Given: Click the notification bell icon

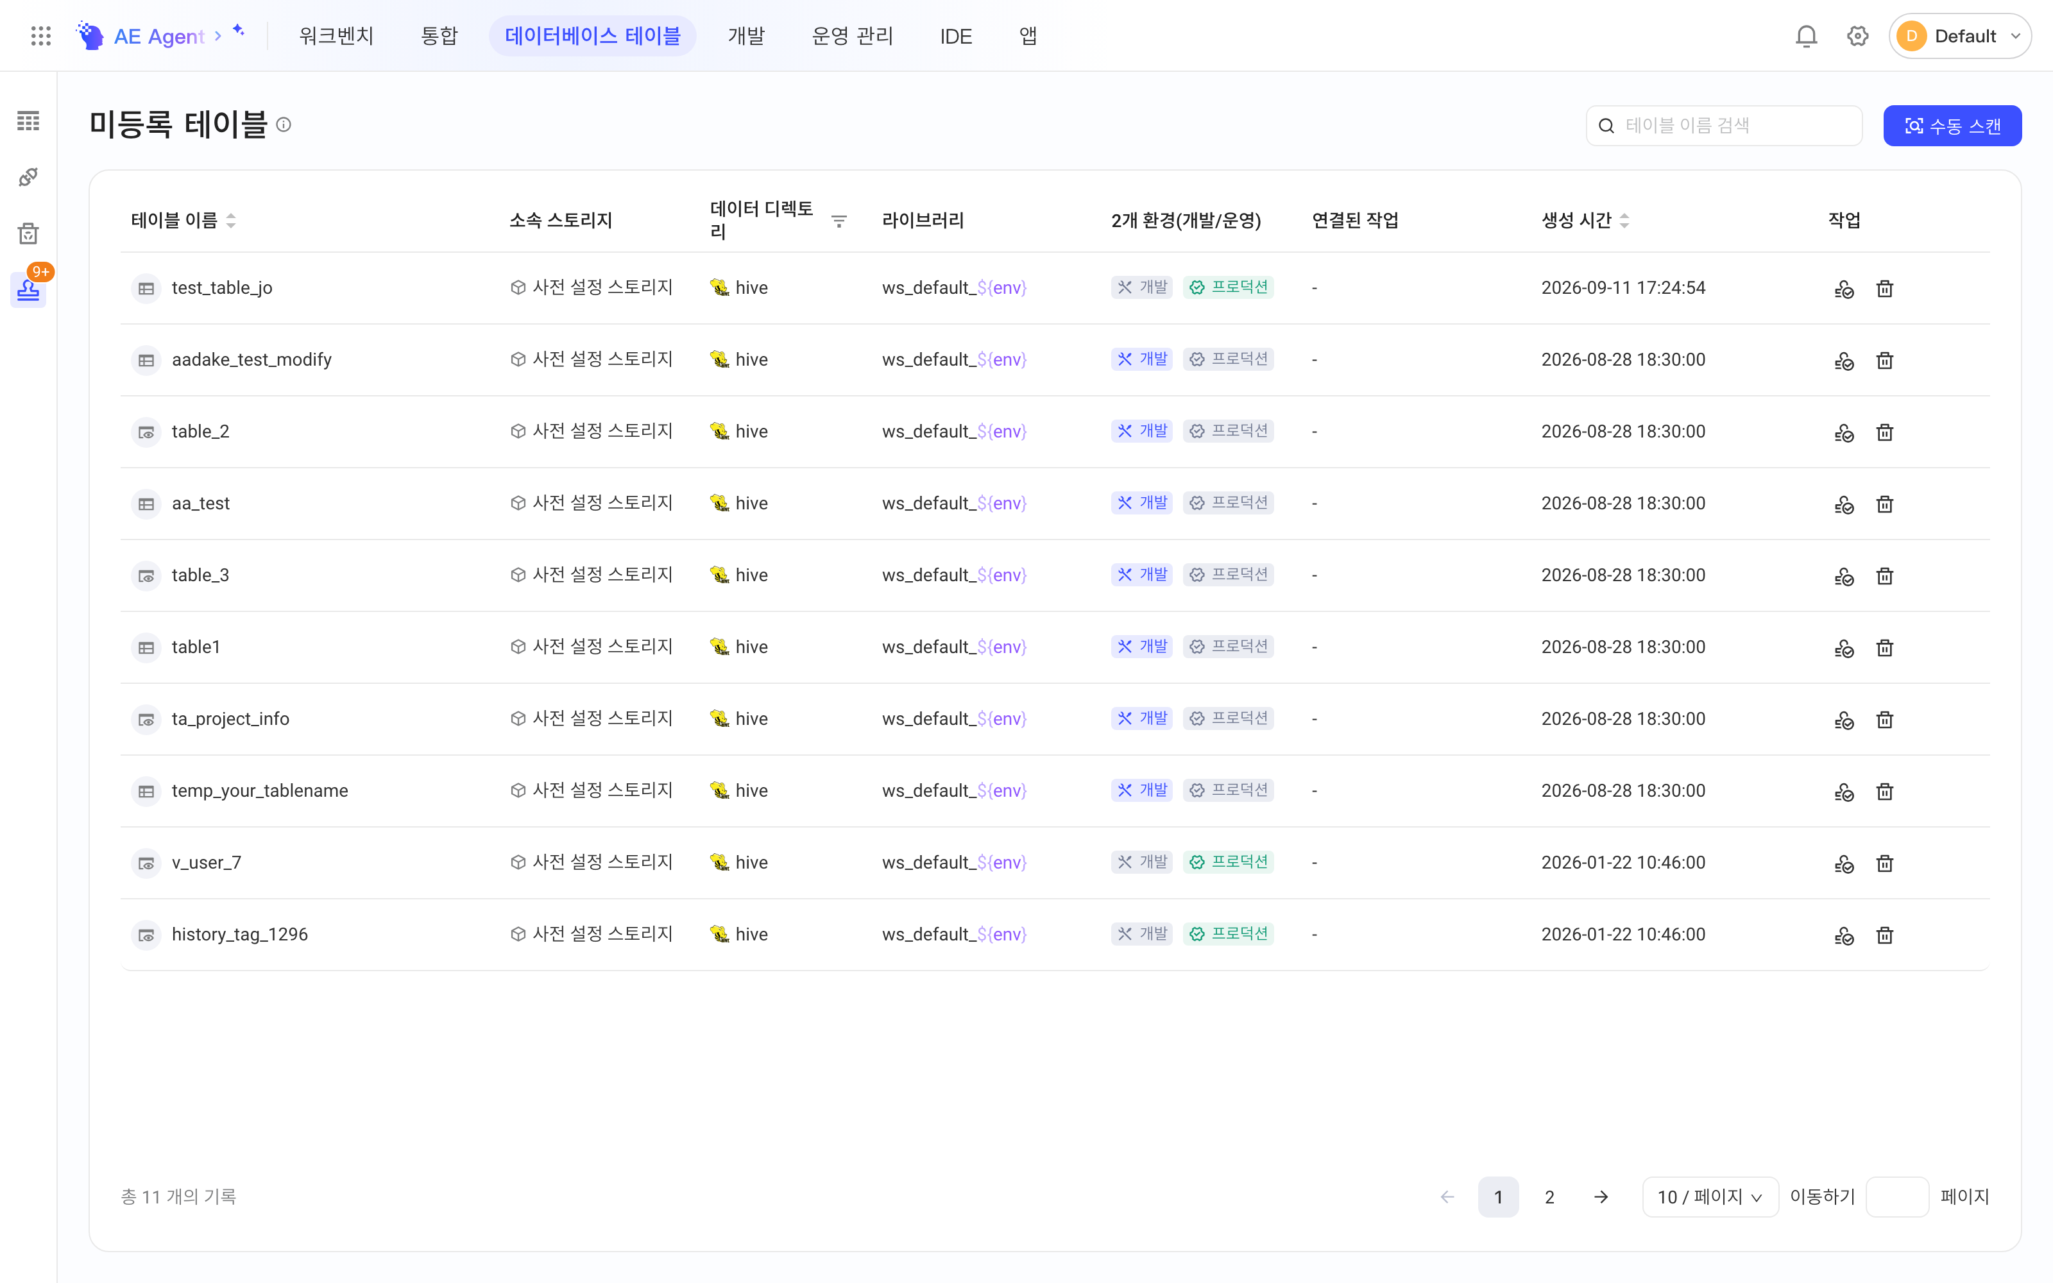Looking at the screenshot, I should (x=1806, y=36).
